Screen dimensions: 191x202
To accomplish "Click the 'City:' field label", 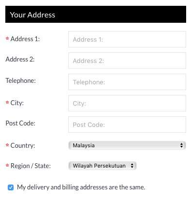I will tap(17, 103).
